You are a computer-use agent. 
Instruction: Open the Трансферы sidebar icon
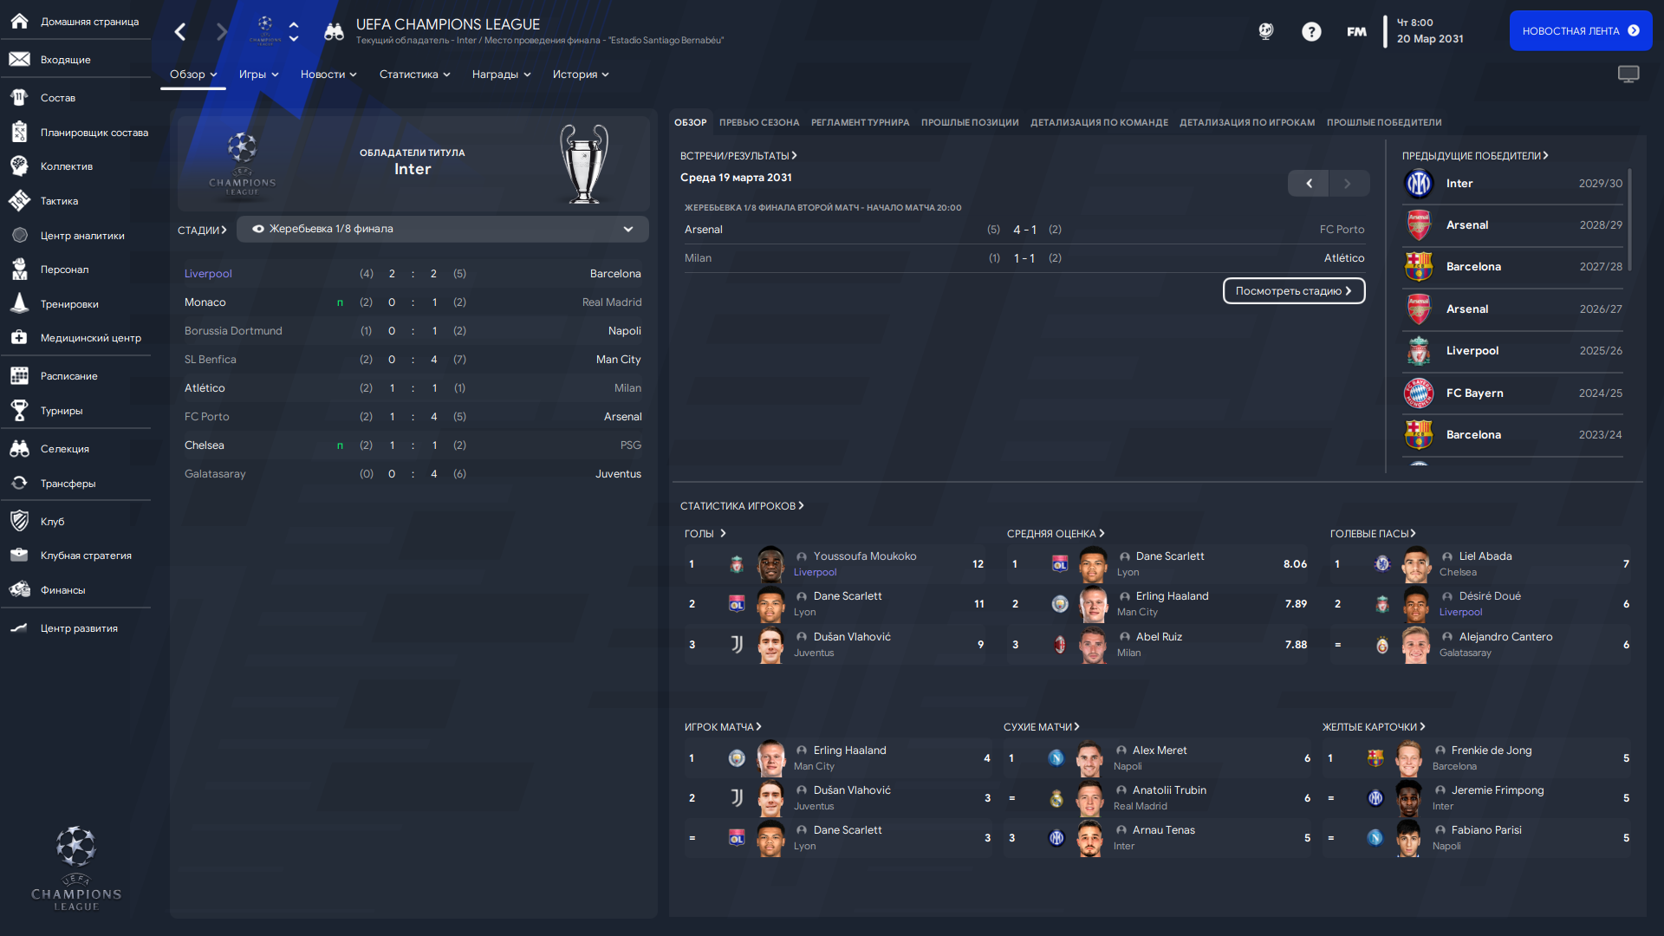point(19,483)
